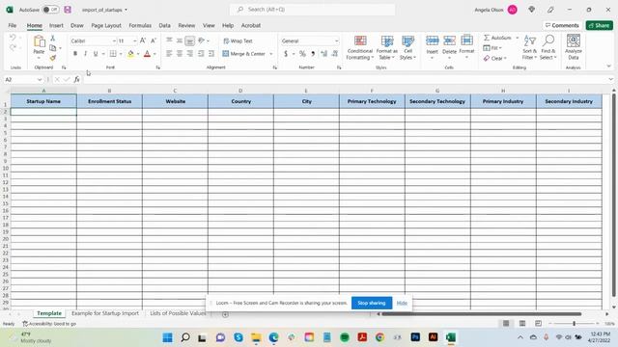
Task: Adjust the zoom slider
Action: (574, 324)
